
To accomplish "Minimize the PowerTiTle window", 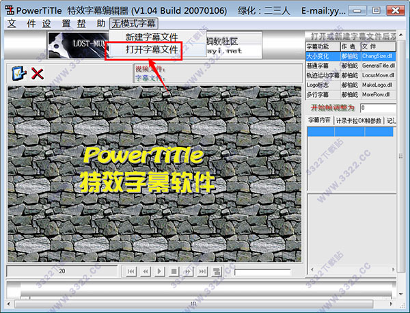I will 357,10.
